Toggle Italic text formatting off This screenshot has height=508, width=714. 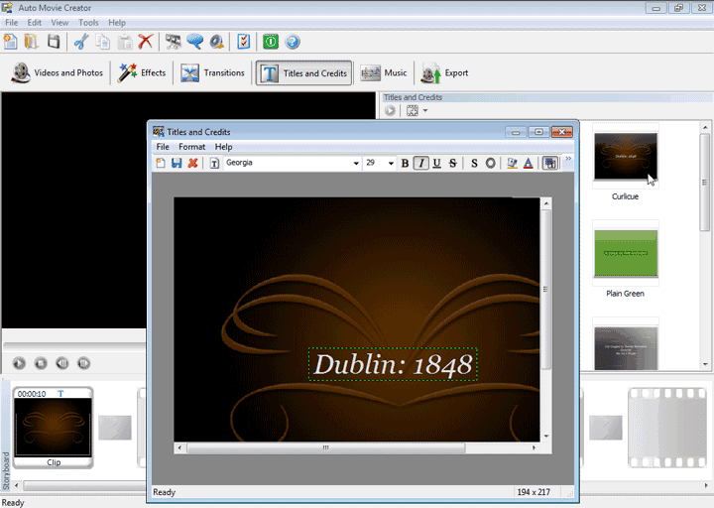(420, 163)
